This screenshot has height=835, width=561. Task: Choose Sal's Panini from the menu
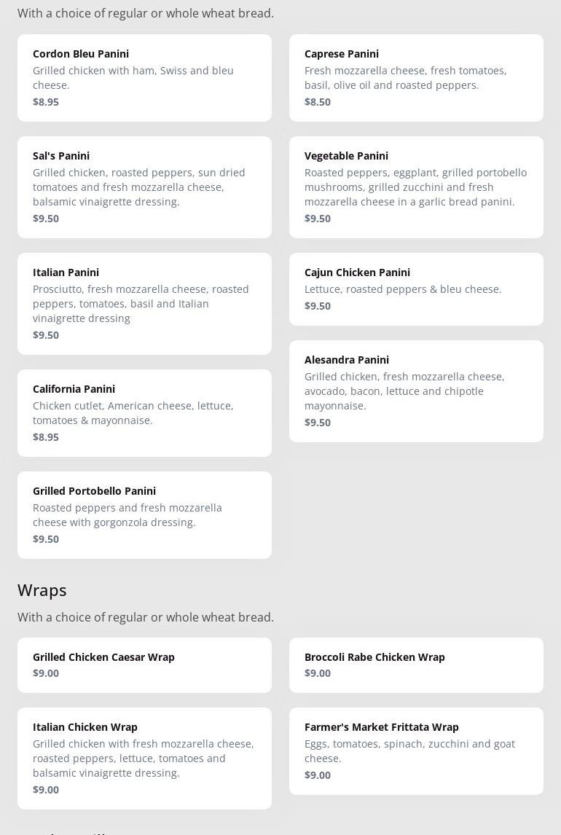tap(144, 187)
